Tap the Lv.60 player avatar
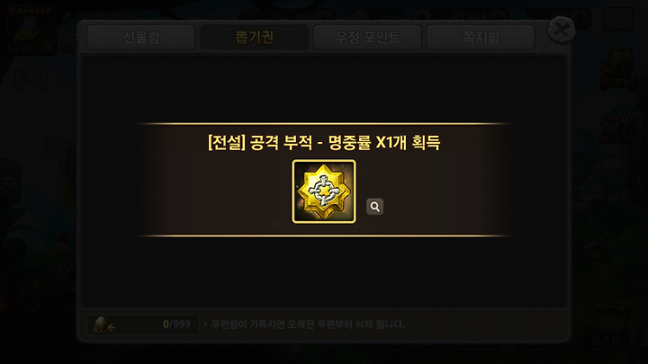The width and height of the screenshot is (648, 364). click(30, 29)
